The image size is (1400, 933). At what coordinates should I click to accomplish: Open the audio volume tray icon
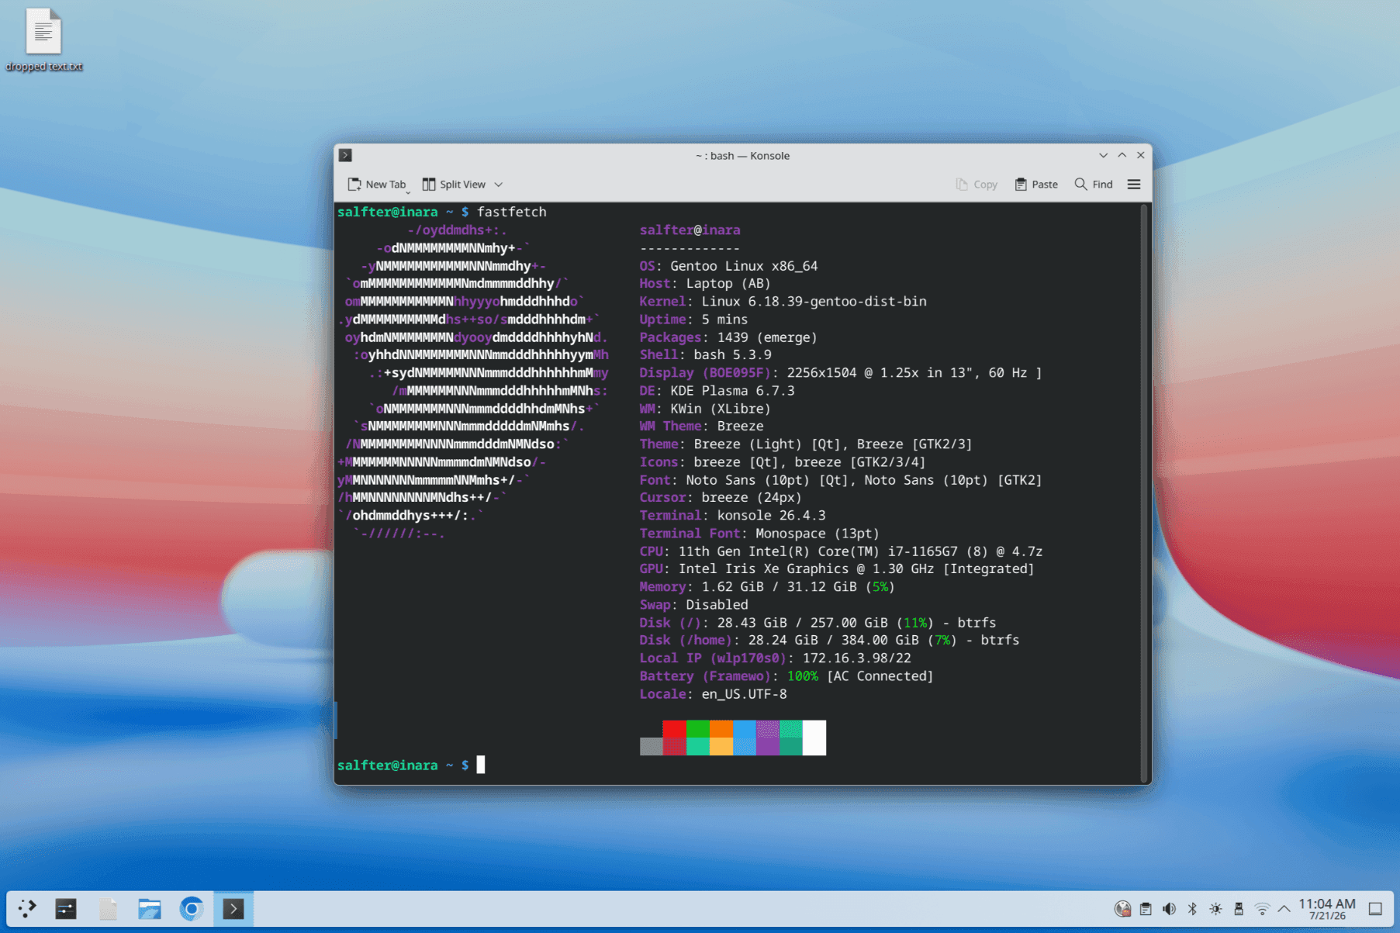click(x=1169, y=909)
